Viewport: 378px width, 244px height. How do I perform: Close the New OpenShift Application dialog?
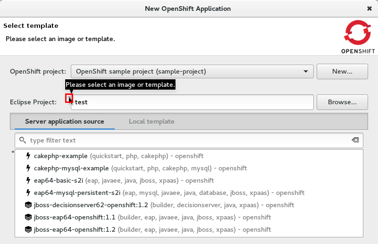369,8
